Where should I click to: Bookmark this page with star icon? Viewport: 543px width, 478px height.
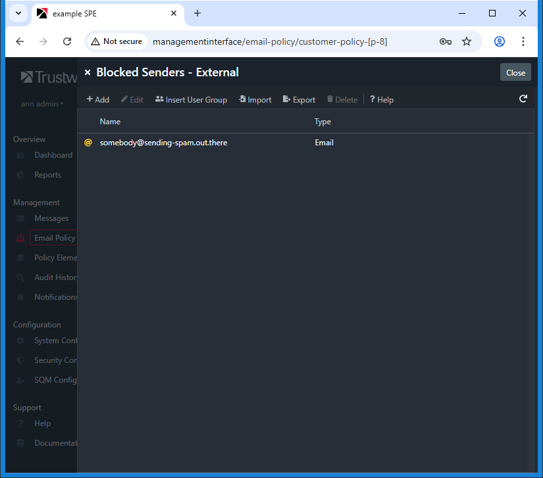pyautogui.click(x=467, y=41)
